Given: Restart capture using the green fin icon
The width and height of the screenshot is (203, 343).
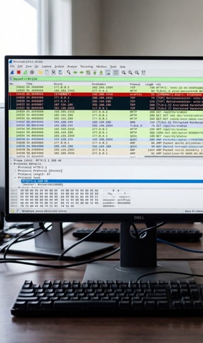Looking at the screenshot, I should point(25,72).
